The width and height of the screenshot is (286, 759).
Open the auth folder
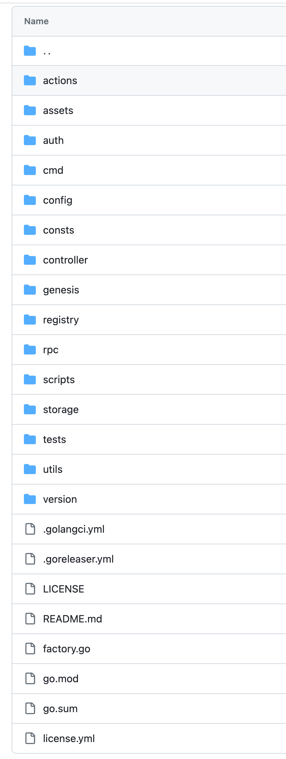tap(53, 140)
